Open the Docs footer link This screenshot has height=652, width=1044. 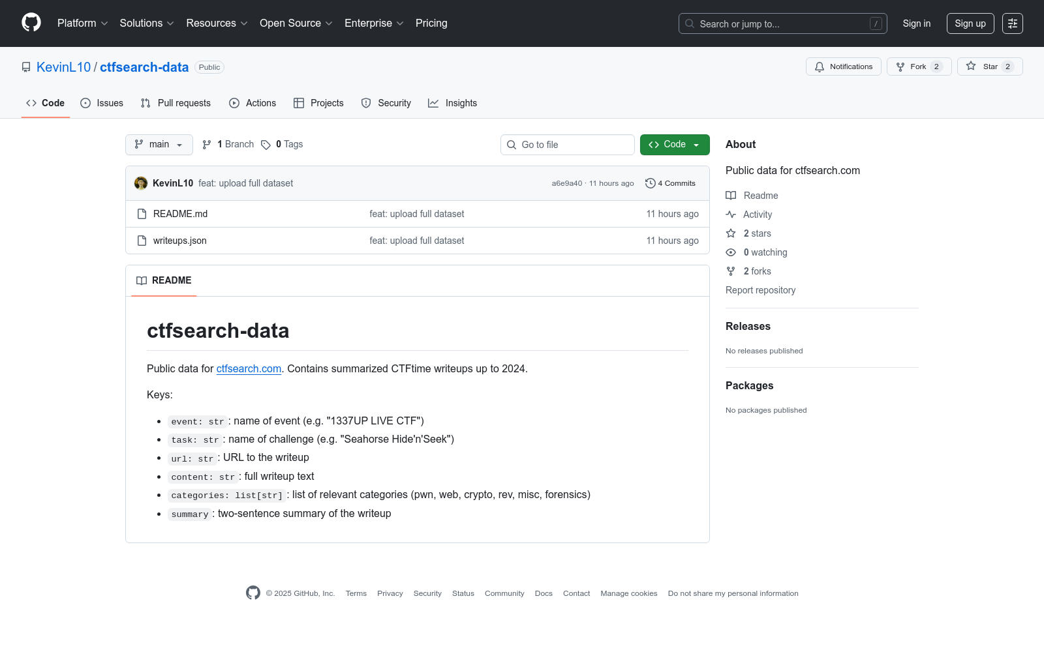pos(544,593)
